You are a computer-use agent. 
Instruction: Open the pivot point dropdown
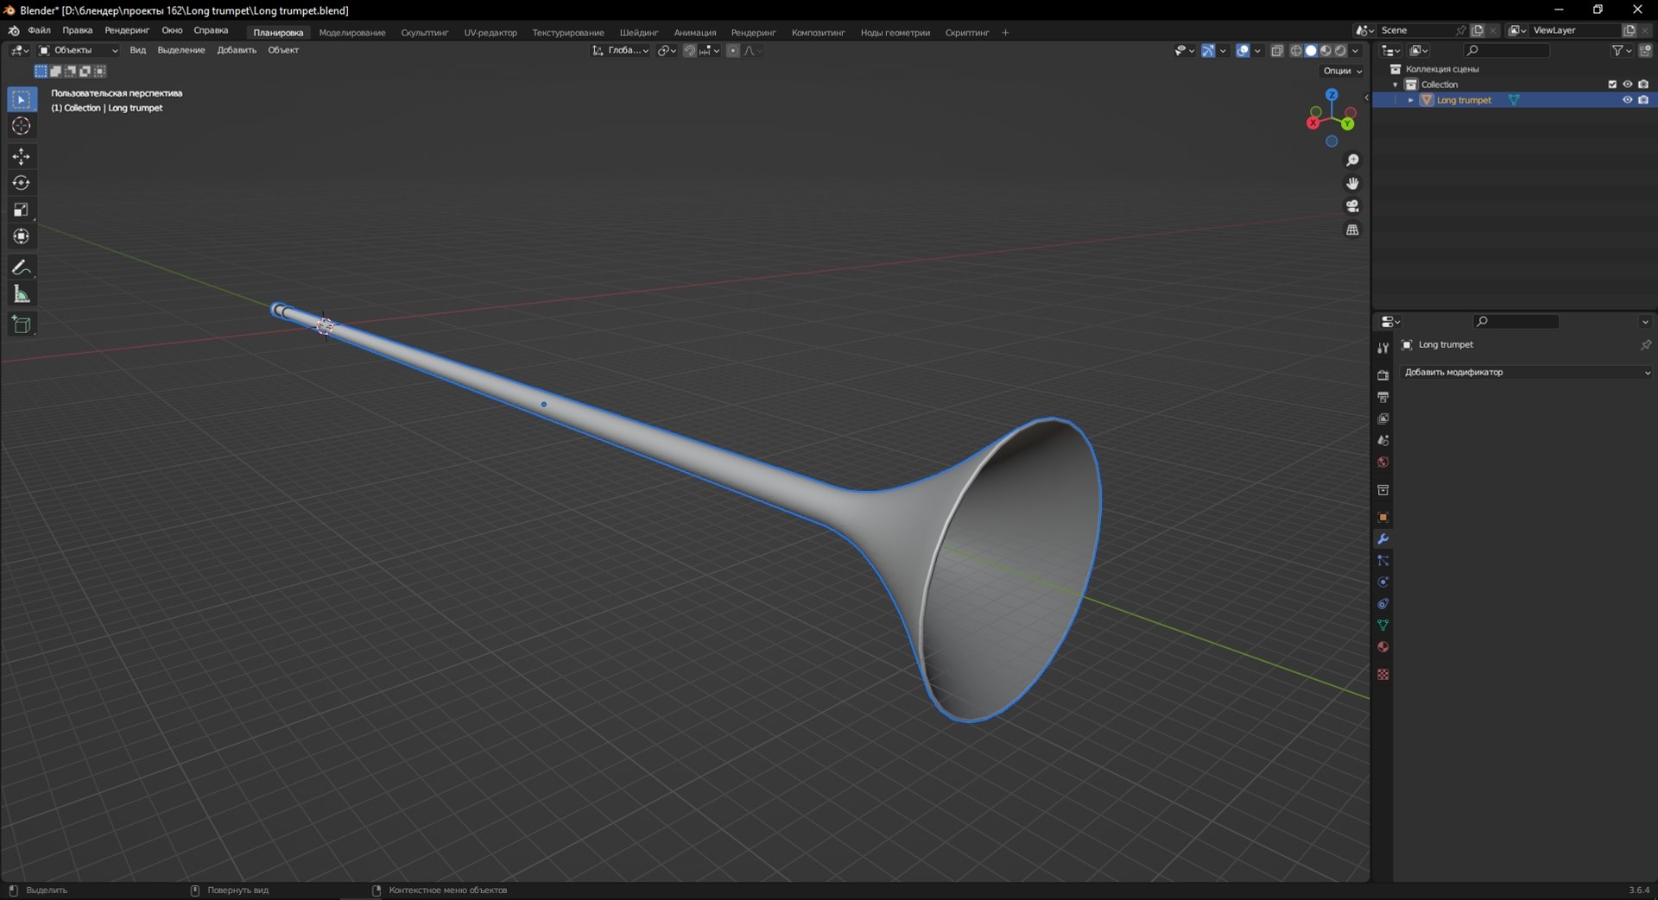(x=667, y=51)
